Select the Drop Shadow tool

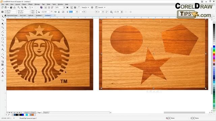click(3, 61)
